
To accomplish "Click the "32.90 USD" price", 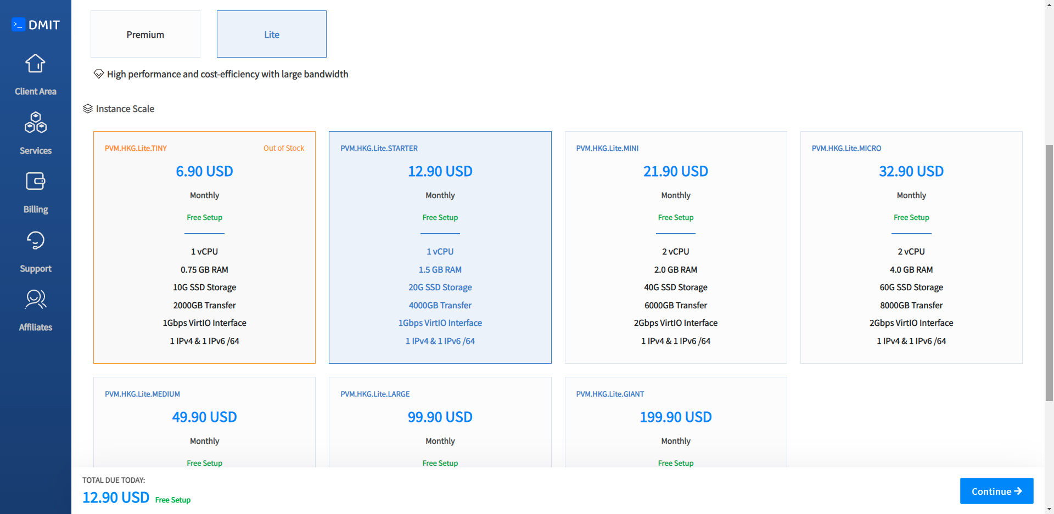I will [911, 171].
